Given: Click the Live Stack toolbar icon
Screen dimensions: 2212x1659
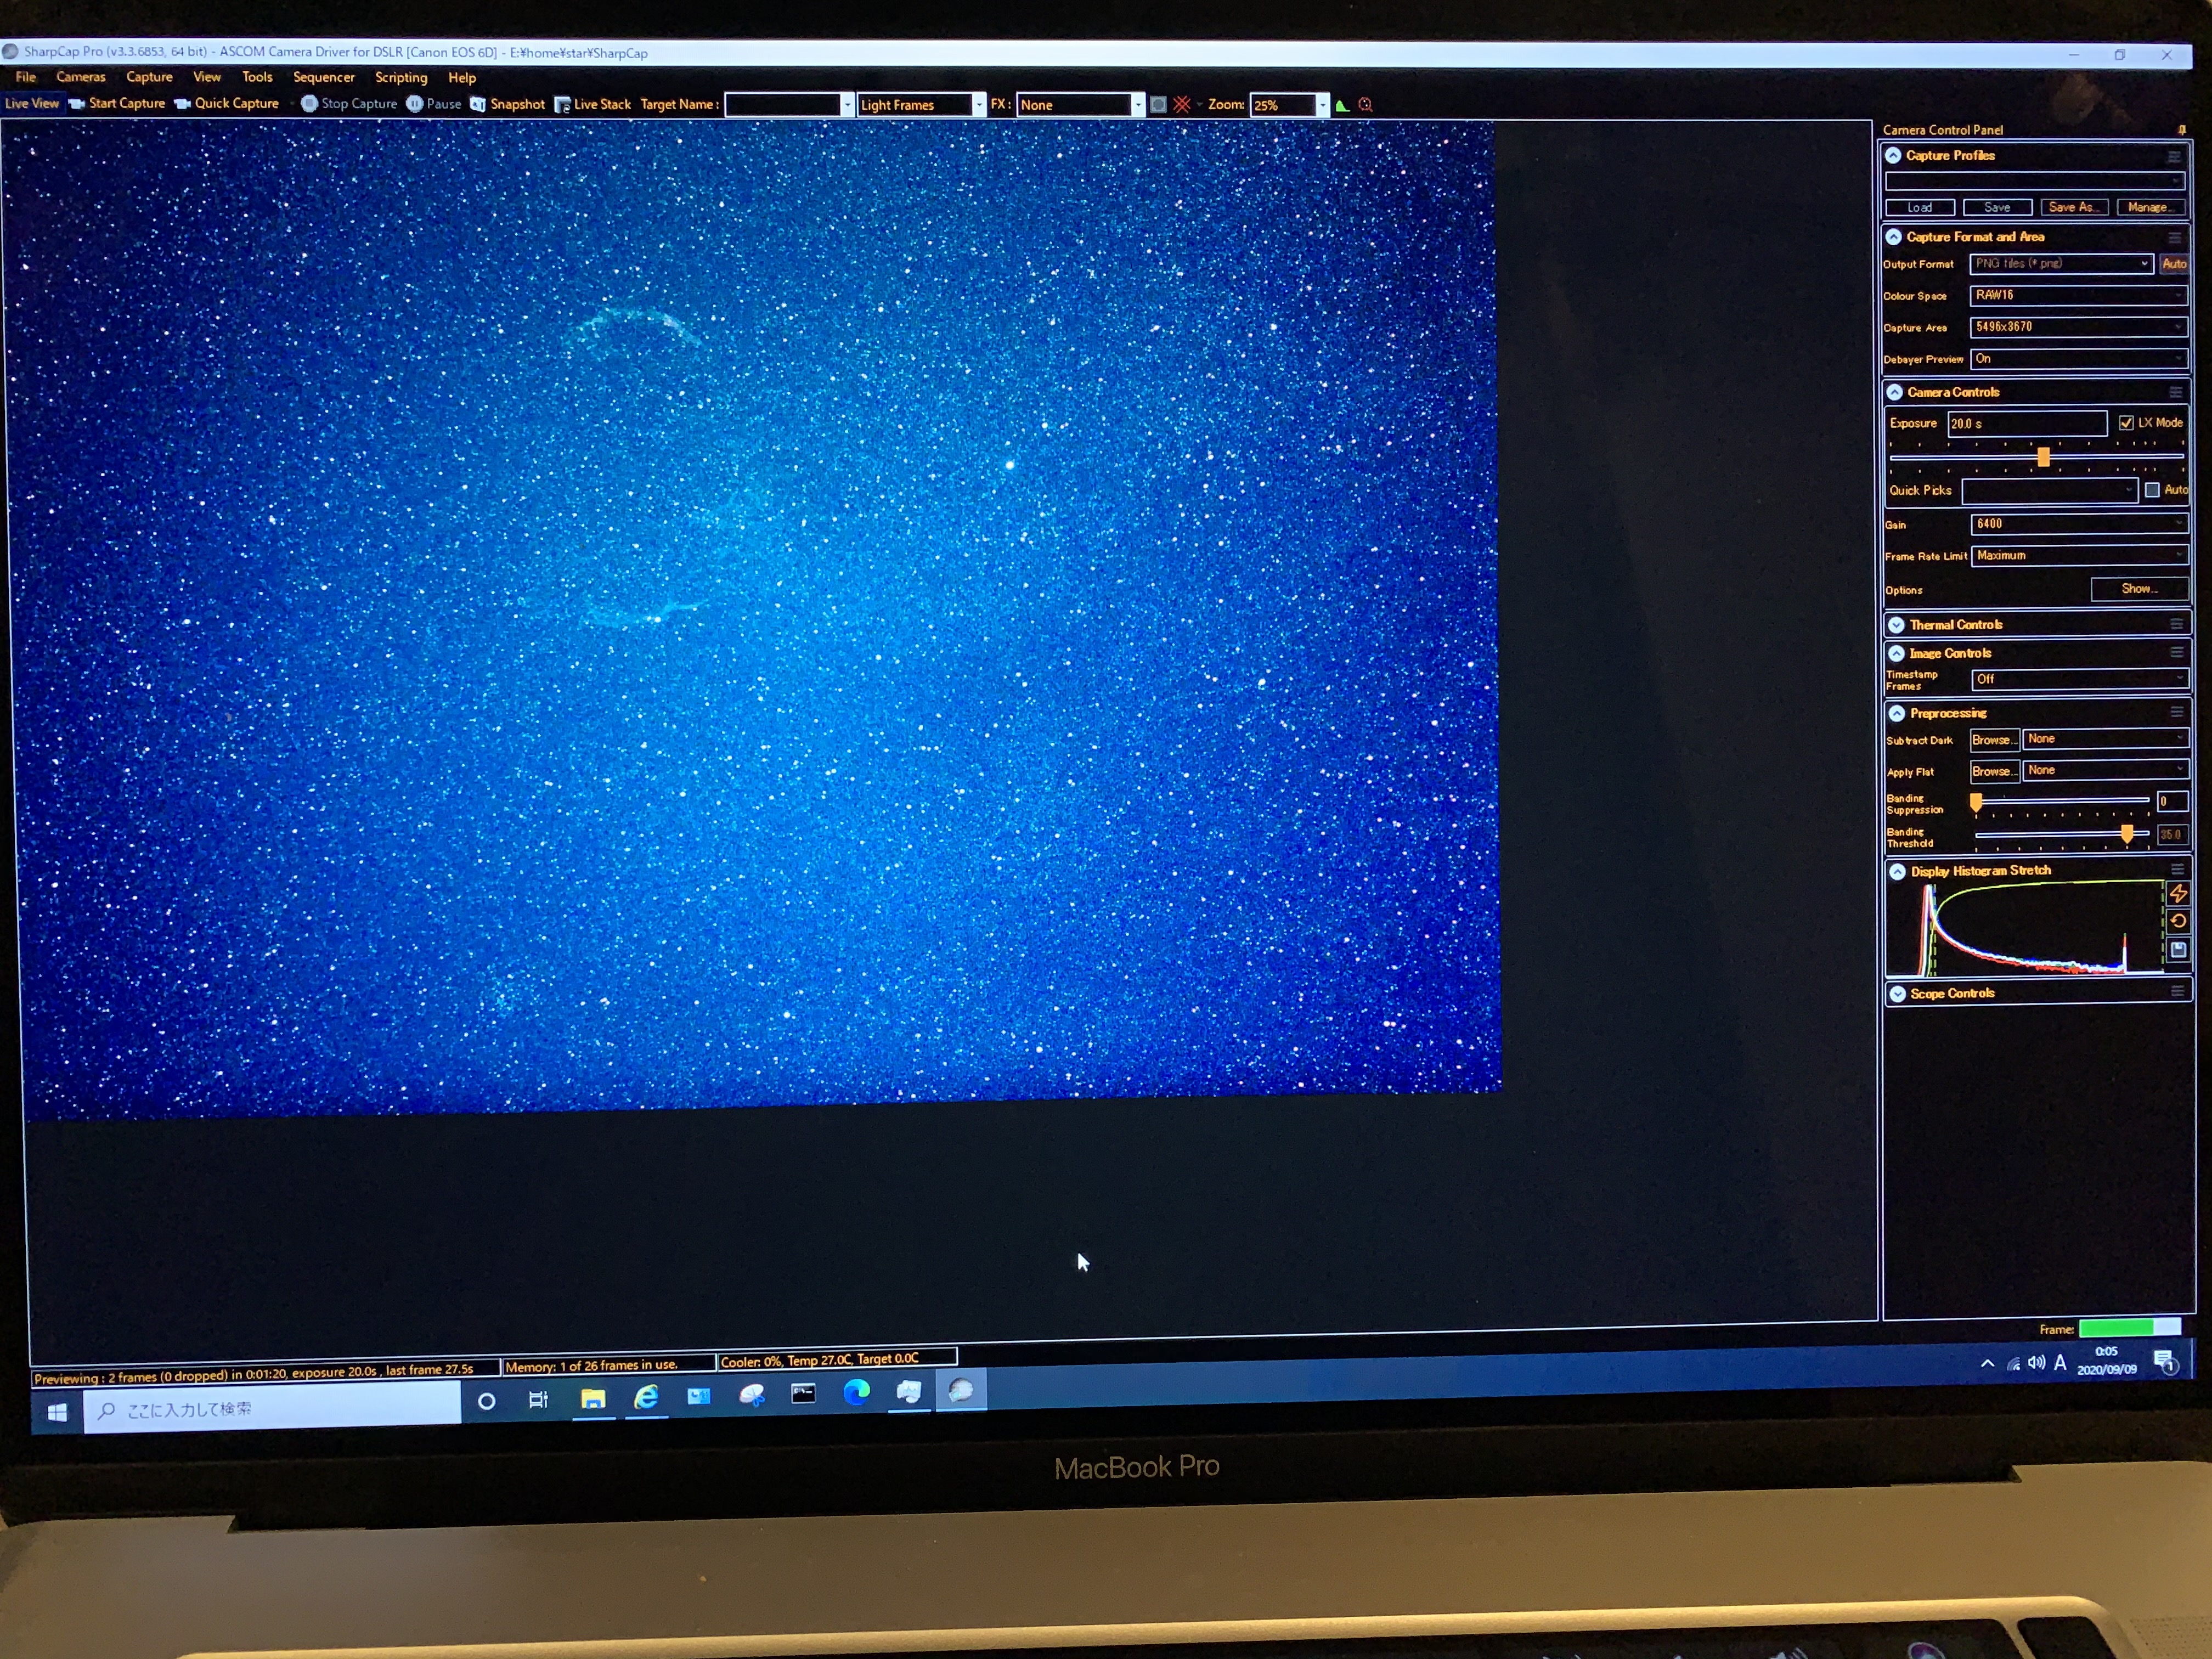Looking at the screenshot, I should (x=563, y=105).
